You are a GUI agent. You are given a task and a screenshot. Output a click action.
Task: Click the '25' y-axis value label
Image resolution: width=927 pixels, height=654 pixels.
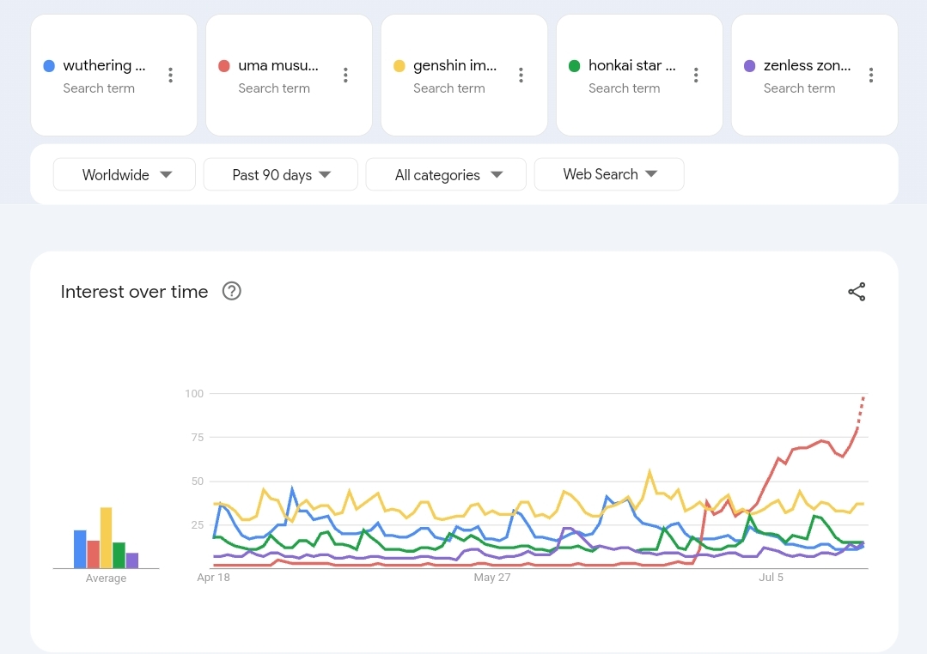[x=198, y=524]
